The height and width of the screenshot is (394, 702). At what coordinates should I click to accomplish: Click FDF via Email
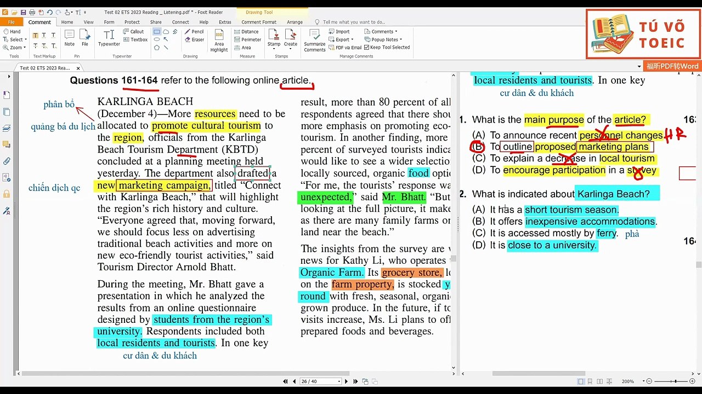[x=345, y=48]
